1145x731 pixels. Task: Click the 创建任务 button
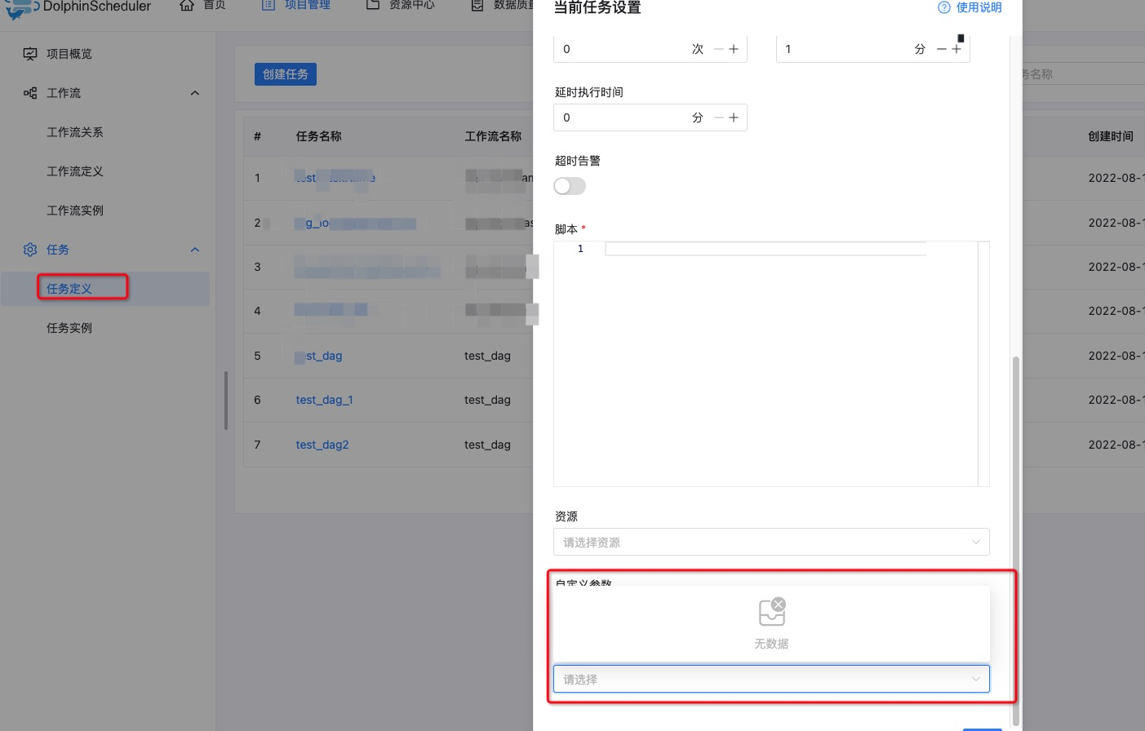tap(286, 74)
